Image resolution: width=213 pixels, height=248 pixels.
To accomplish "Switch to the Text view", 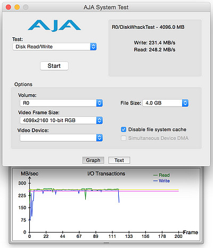I will [x=119, y=160].
